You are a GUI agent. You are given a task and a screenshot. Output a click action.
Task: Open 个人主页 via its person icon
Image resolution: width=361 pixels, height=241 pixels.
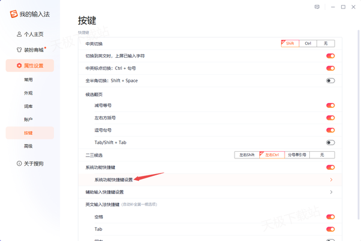pyautogui.click(x=19, y=34)
